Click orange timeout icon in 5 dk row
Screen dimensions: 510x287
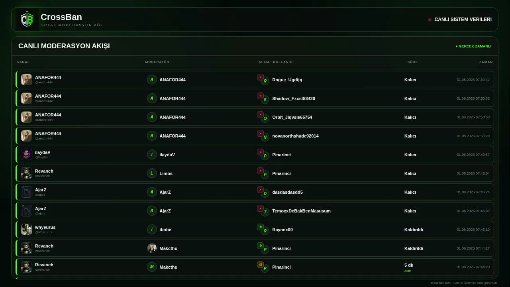click(260, 265)
